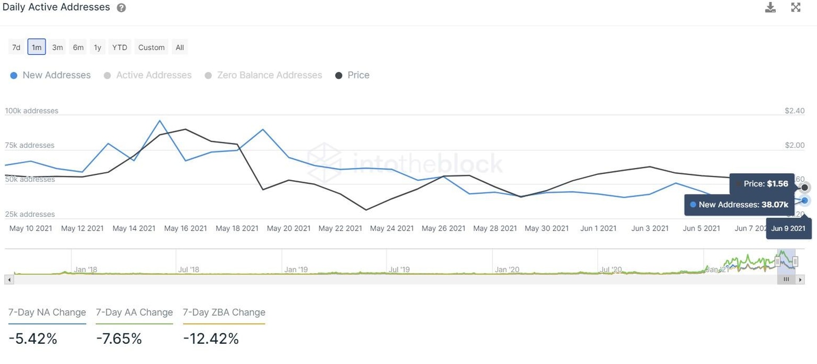
Task: Select the 7d time range button
Action: coord(16,47)
